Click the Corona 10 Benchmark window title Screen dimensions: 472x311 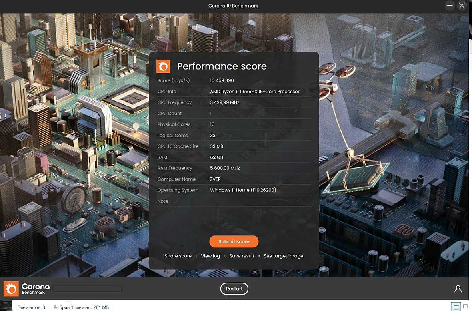coord(233,6)
